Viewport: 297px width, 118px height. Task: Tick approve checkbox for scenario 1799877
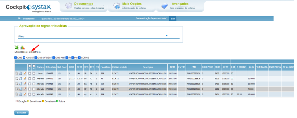click(x=30, y=73)
